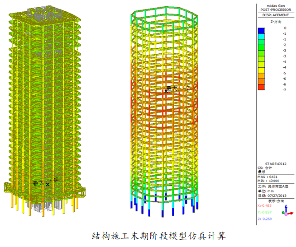Click the MAX : 6431 entry
The height and width of the screenshot is (247, 296).
point(267,177)
